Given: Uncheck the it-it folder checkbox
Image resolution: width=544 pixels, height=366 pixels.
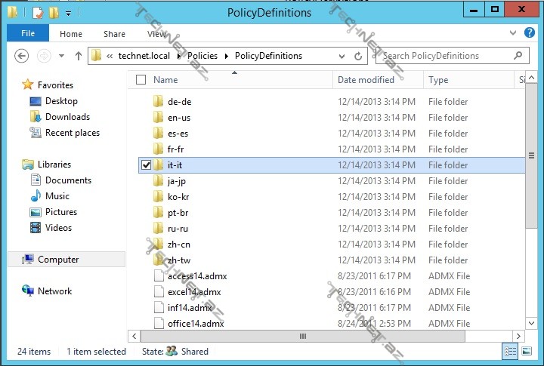Looking at the screenshot, I should (146, 165).
